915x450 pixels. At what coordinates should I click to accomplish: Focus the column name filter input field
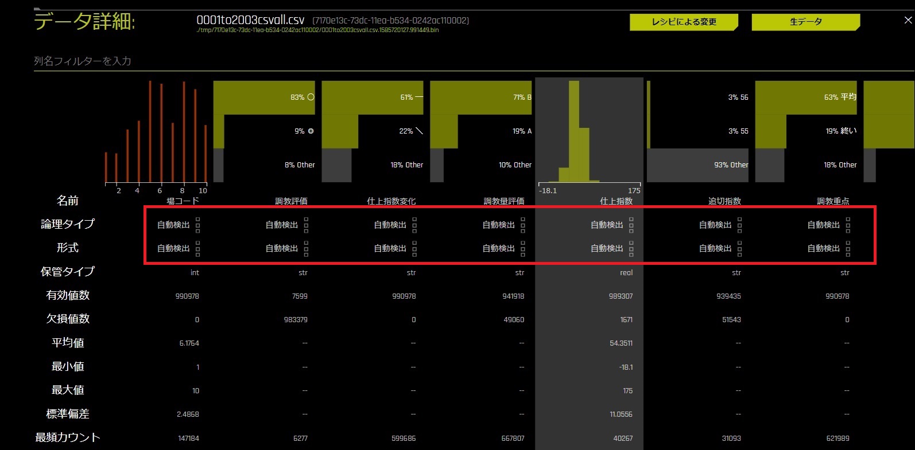coord(230,61)
